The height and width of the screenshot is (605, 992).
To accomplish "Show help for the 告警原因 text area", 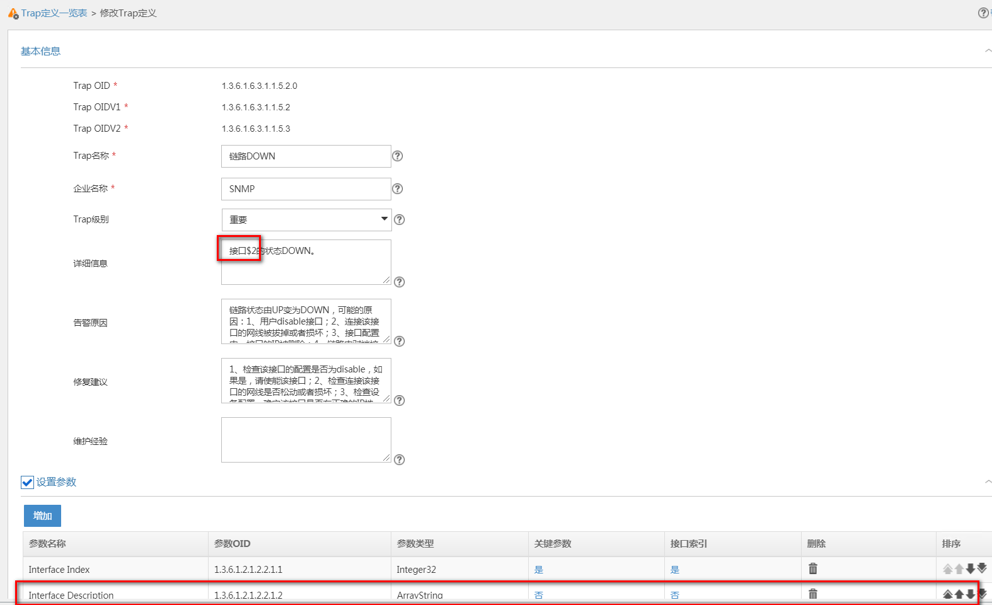I will (399, 342).
